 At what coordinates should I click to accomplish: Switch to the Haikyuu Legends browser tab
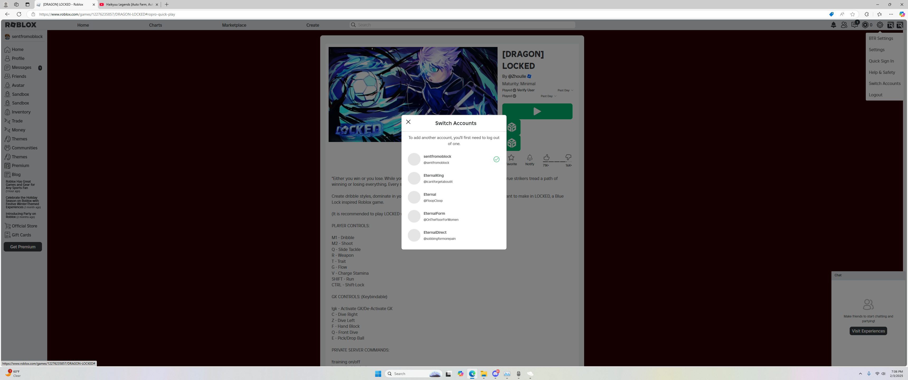coord(129,4)
